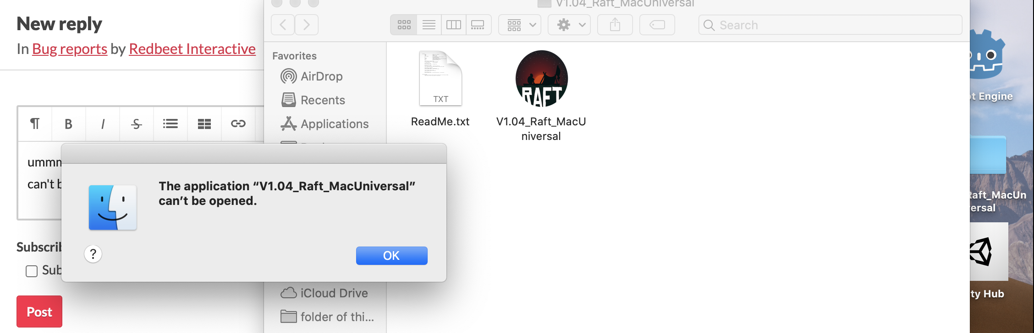Image resolution: width=1034 pixels, height=333 pixels.
Task: Expand the group-by dropdown in Finder toolbar
Action: tap(520, 25)
